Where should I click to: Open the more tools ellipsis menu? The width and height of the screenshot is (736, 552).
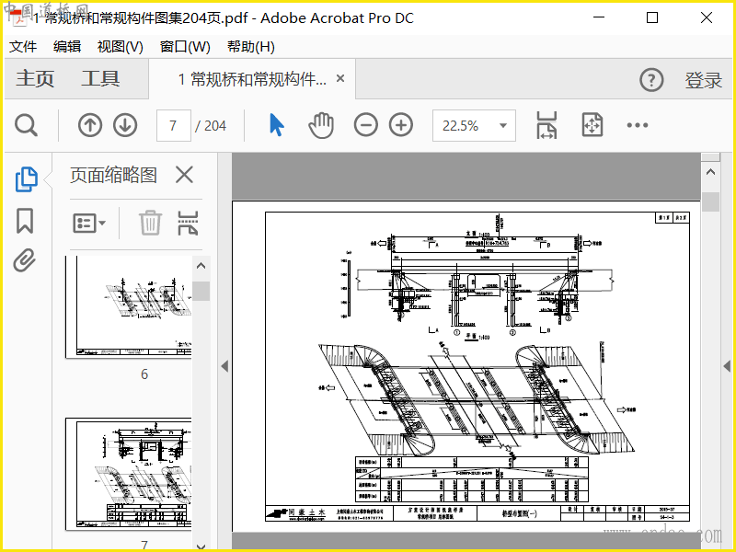click(x=638, y=125)
